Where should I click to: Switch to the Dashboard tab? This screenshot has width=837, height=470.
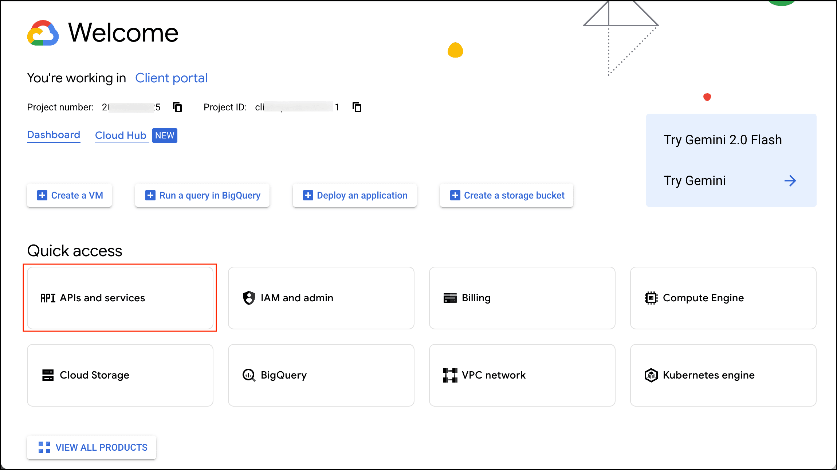pos(54,135)
